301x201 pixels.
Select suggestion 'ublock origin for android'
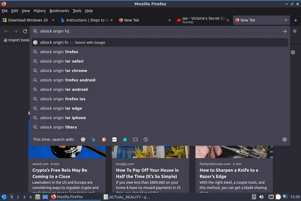click(160, 90)
